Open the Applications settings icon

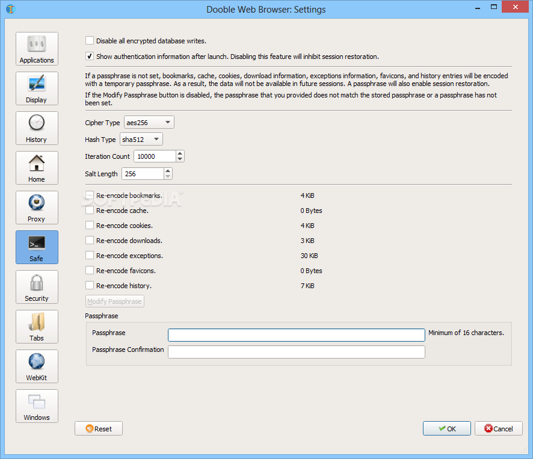click(x=37, y=49)
